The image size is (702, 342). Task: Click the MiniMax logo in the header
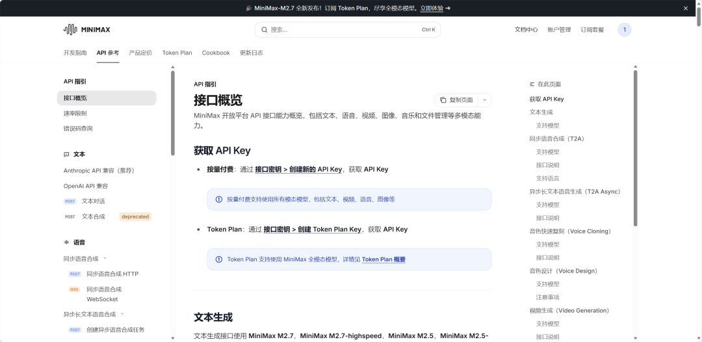click(x=86, y=29)
